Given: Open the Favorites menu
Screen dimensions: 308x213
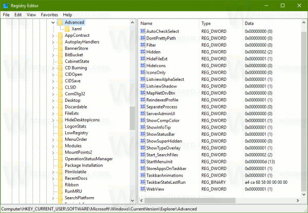Looking at the screenshot, I should click(x=49, y=15).
